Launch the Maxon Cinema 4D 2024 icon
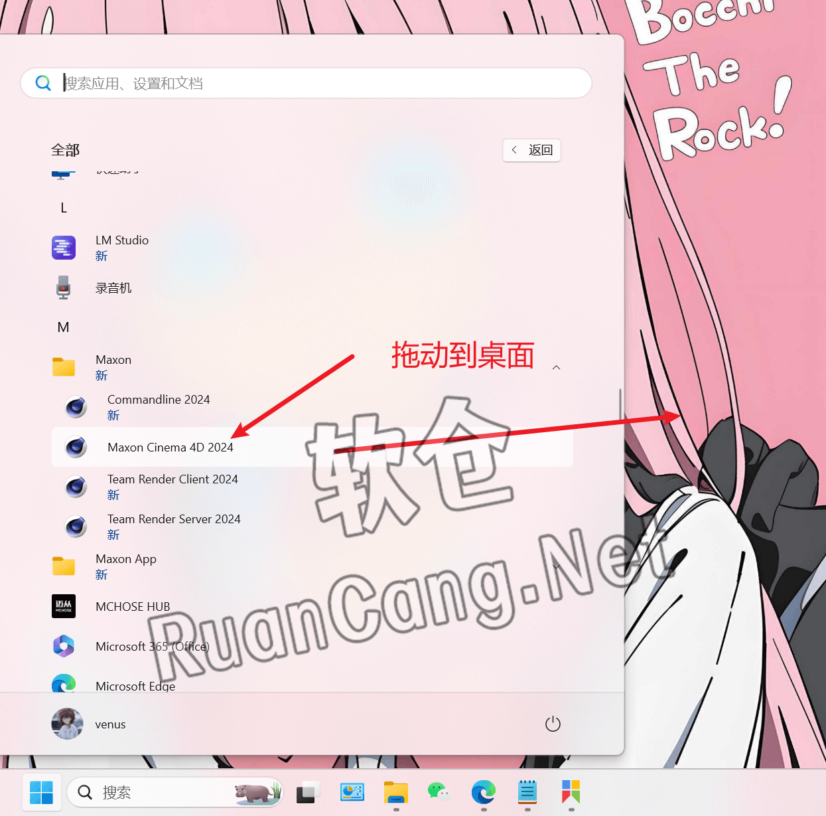826x816 pixels. (76, 447)
